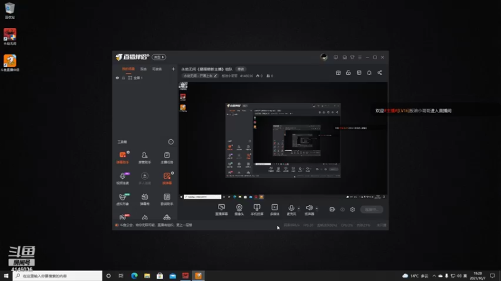The height and width of the screenshot is (281, 501).
Task: Open notifications bell icon
Action: [369, 72]
